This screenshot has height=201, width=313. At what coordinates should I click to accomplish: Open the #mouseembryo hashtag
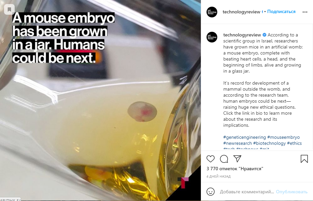click(x=284, y=137)
